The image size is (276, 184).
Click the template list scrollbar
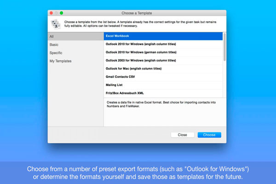224,46
